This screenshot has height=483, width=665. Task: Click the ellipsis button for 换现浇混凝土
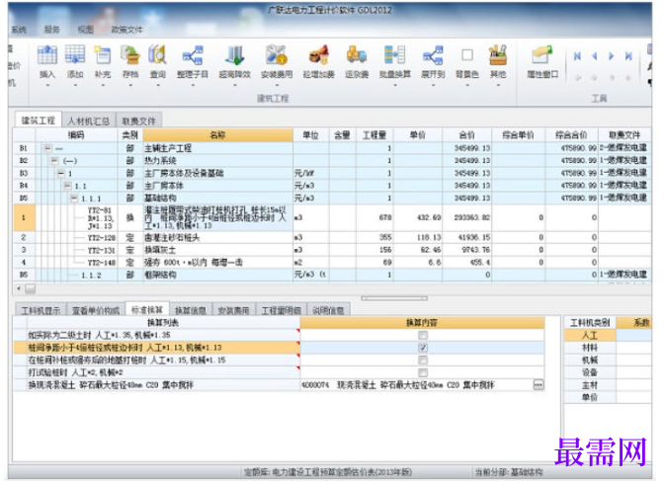(x=539, y=385)
